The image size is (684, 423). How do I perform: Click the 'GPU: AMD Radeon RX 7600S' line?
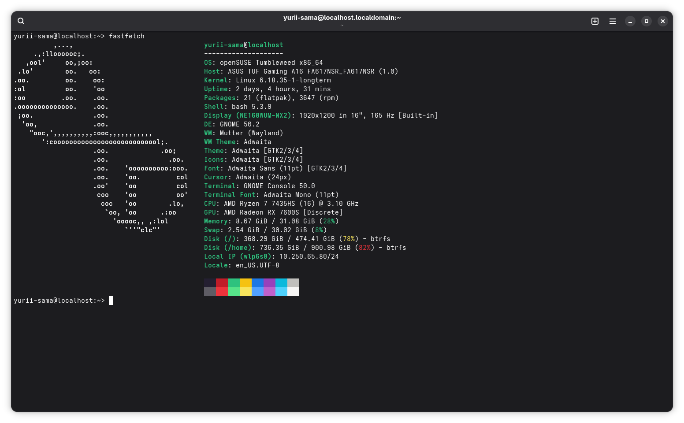pos(273,212)
